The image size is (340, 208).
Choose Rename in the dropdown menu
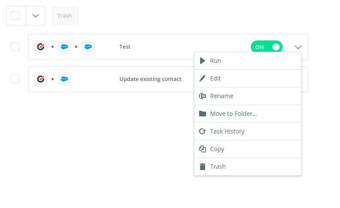click(248, 96)
